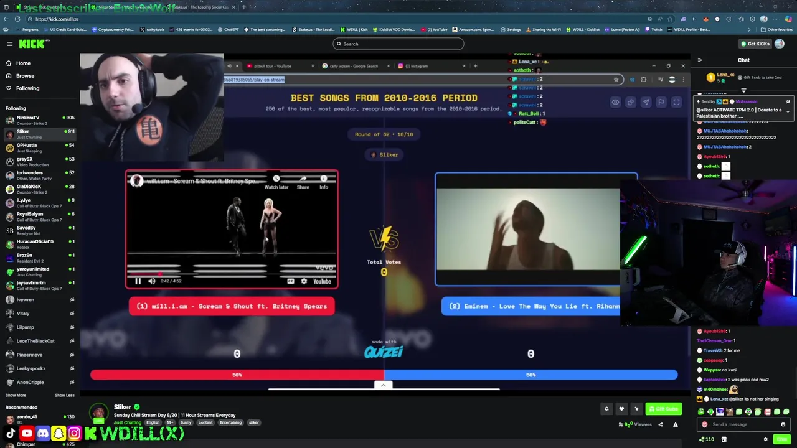Viewport: 797px width, 448px height.
Task: Click the YouTube logo in the player
Action: coord(321,281)
